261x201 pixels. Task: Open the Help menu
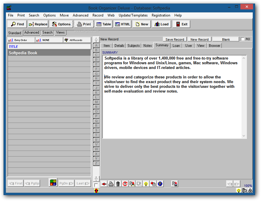[178, 15]
